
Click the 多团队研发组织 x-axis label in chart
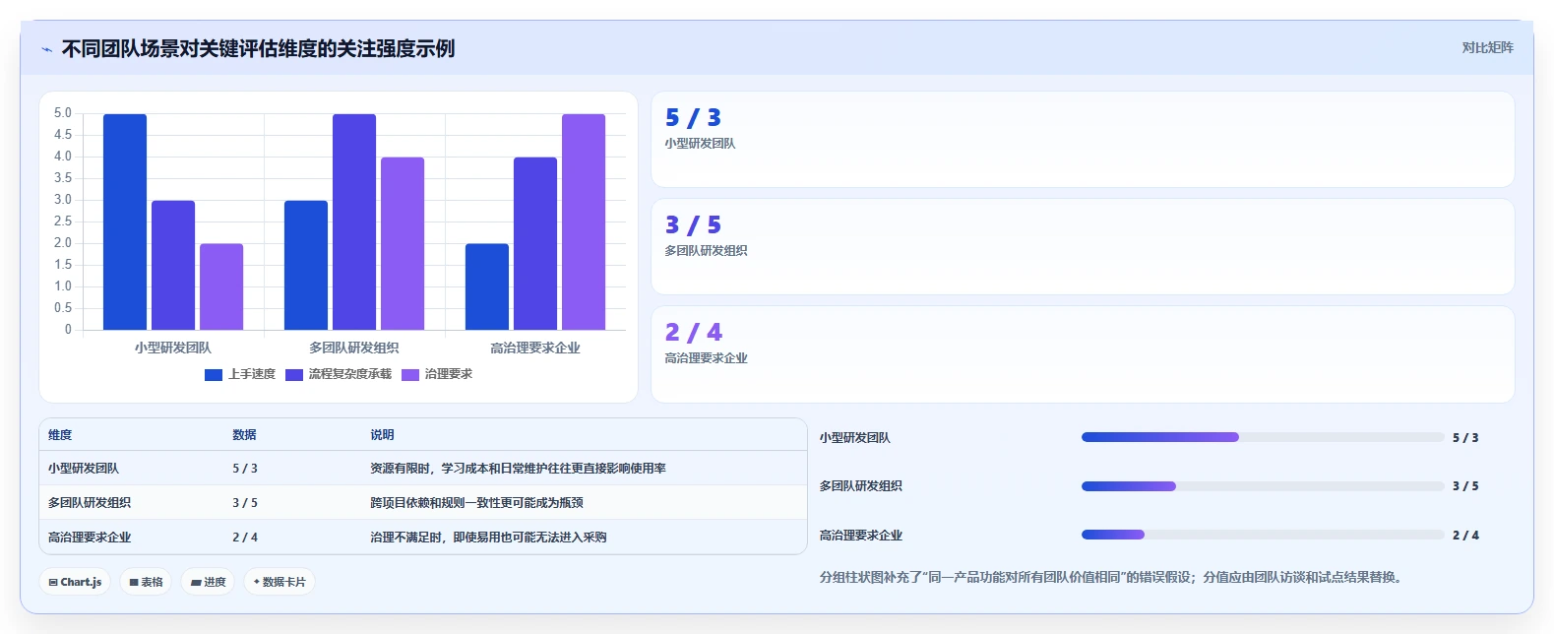(x=354, y=349)
